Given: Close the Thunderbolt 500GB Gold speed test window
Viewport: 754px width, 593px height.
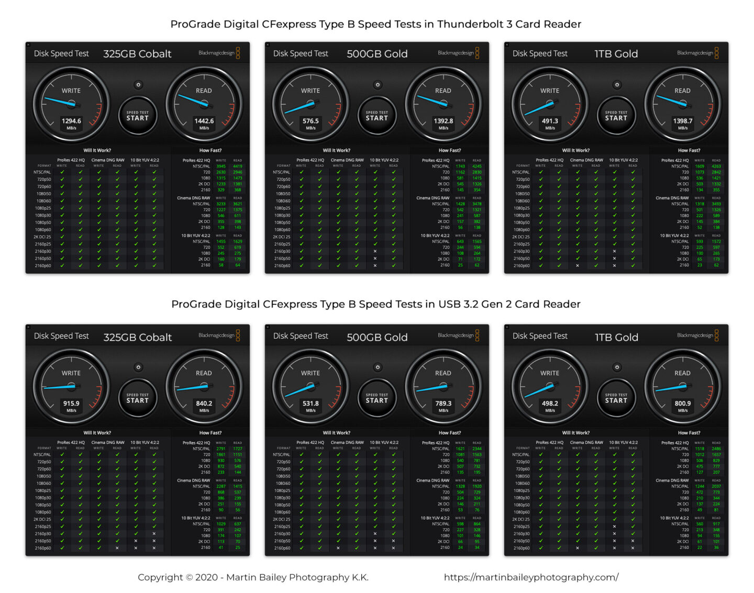Looking at the screenshot, I should tap(268, 44).
